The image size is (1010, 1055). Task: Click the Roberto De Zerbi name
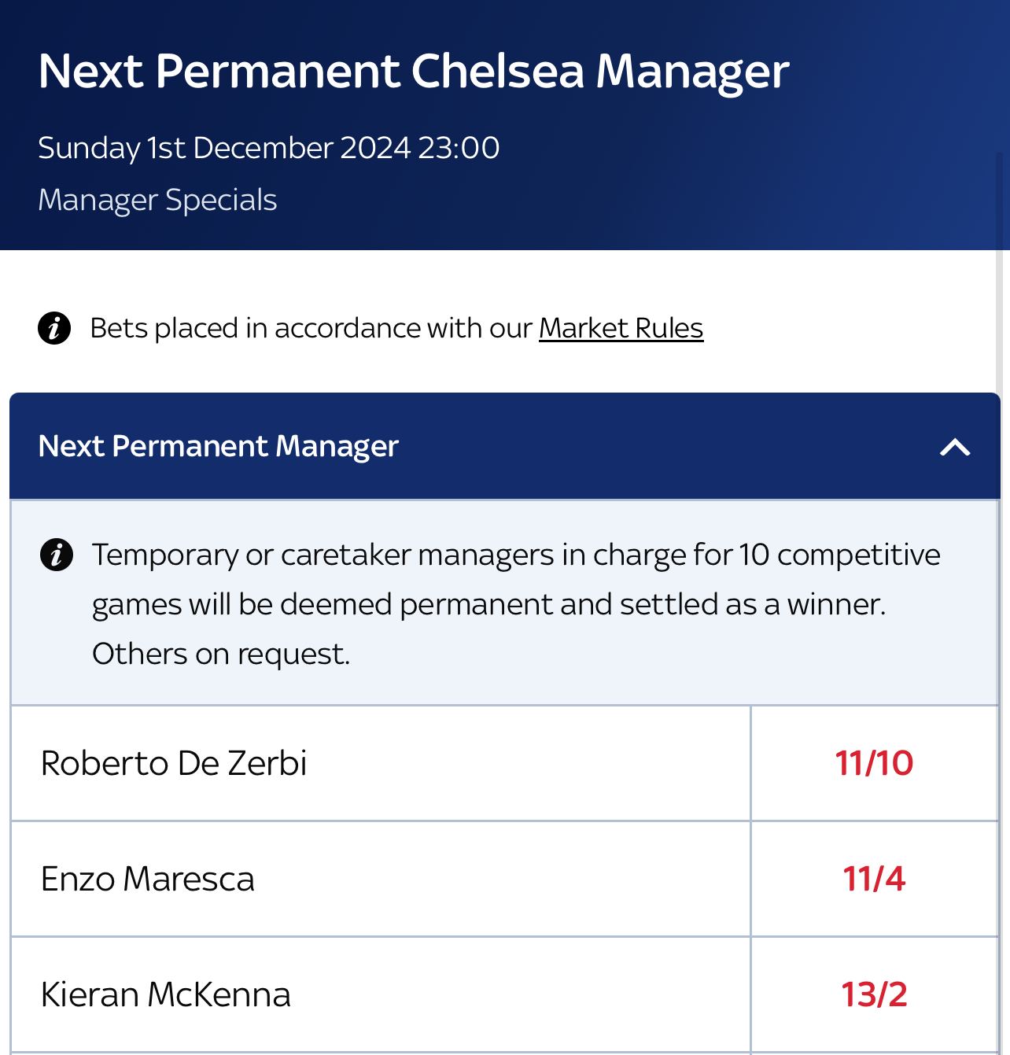click(174, 763)
